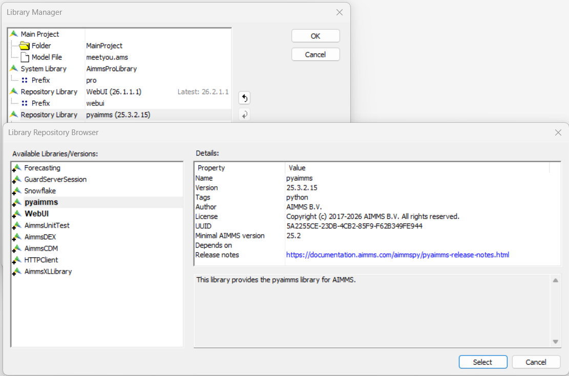
Task: Click the Model File document icon
Action: 25,57
